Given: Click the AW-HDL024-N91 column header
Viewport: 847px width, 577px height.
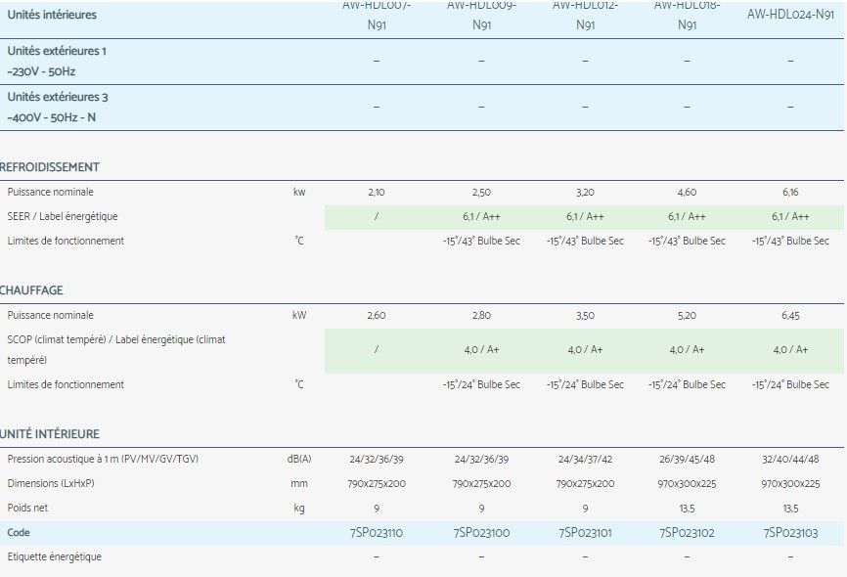Looking at the screenshot, I should (790, 15).
